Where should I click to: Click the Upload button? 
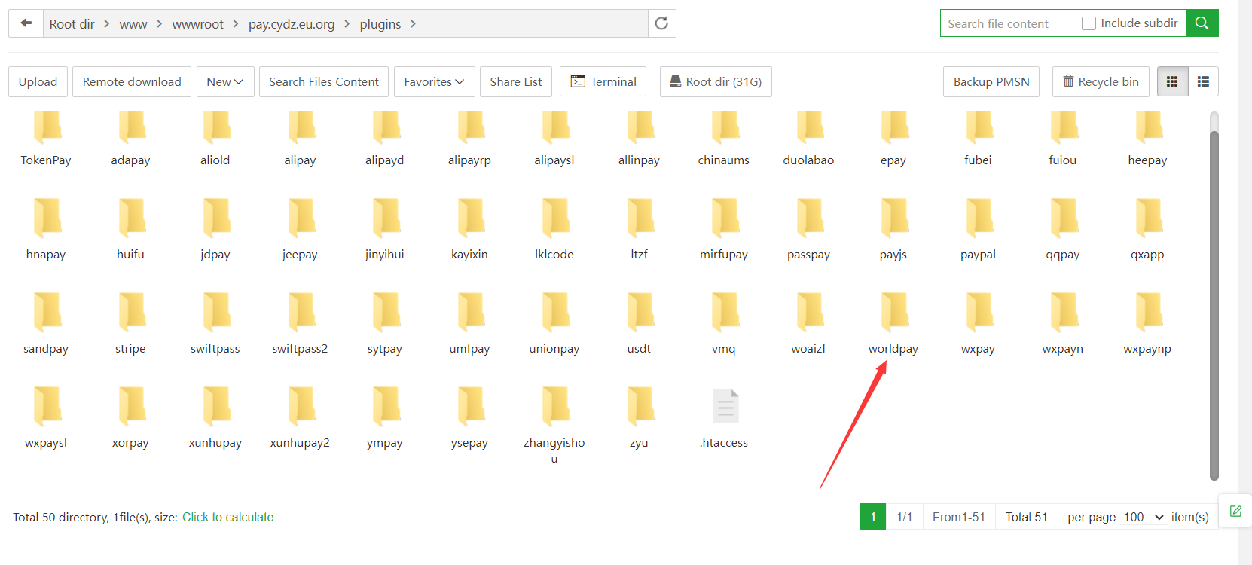point(38,81)
